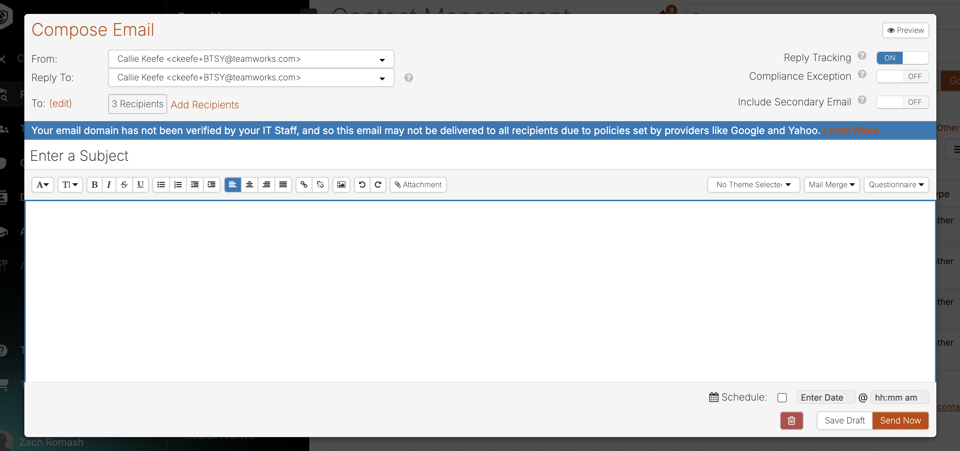Insert a hyperlink
This screenshot has width=960, height=451.
point(304,184)
